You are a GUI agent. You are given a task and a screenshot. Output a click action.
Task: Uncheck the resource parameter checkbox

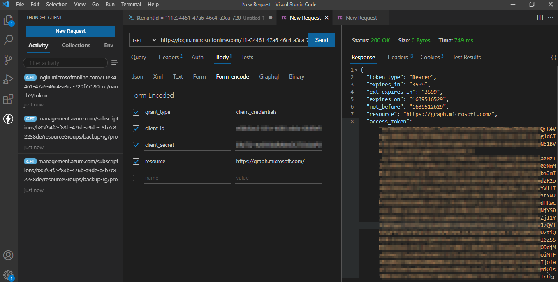coord(136,161)
